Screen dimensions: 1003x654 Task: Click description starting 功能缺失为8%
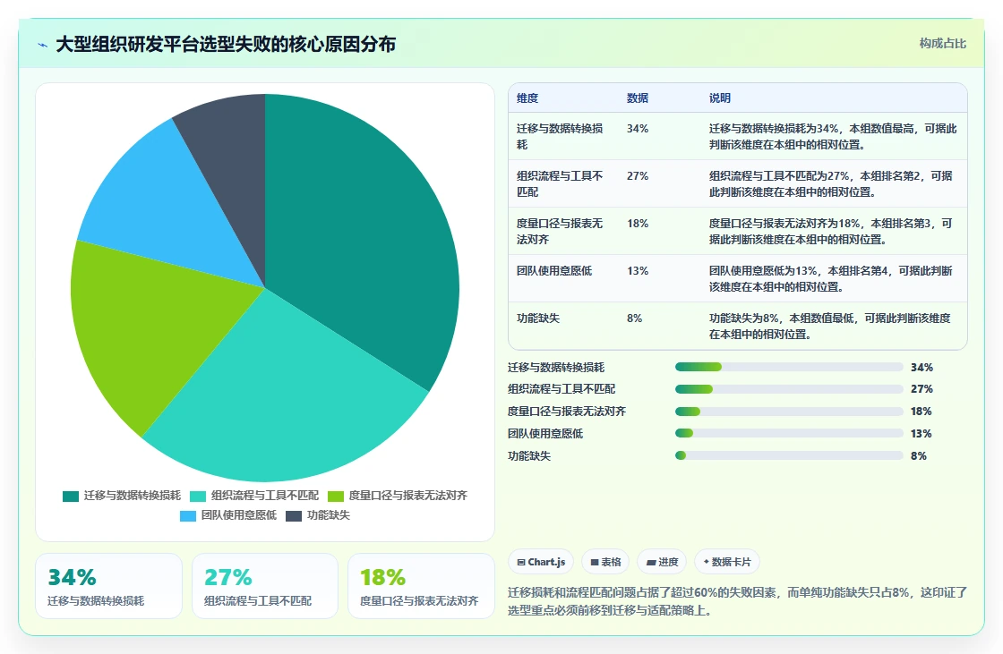point(830,326)
